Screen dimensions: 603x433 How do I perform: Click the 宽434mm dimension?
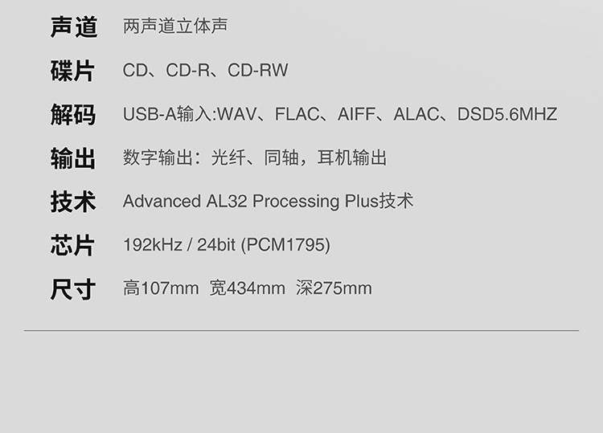(248, 288)
